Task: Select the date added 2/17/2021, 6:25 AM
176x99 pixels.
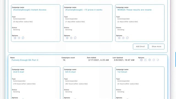Action: point(98,60)
